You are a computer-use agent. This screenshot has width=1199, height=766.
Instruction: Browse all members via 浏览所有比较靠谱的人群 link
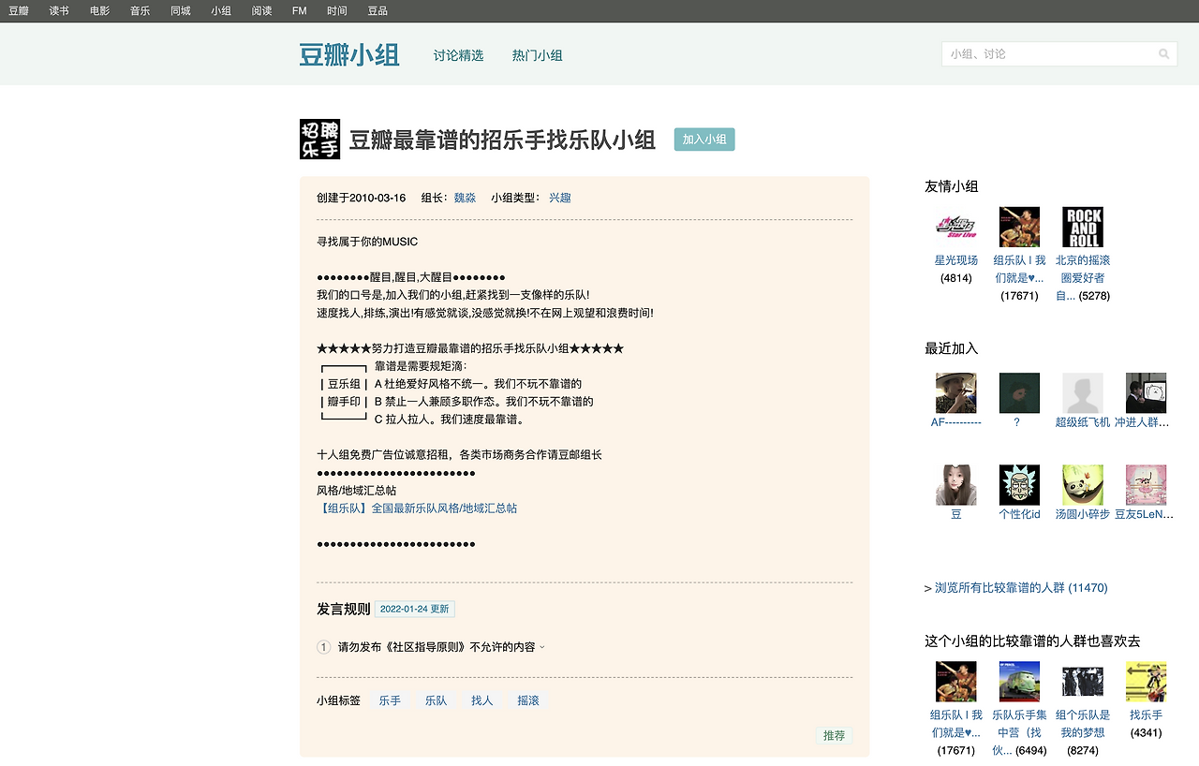point(1021,588)
